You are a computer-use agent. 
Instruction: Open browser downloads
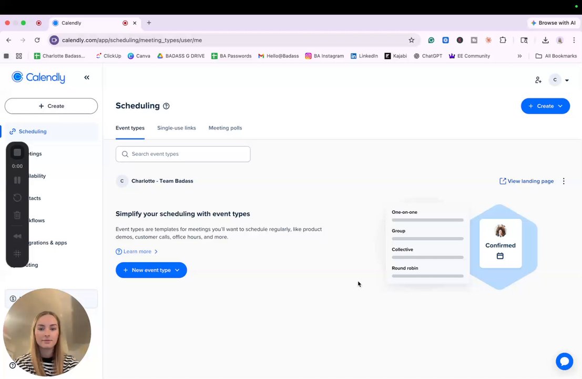pos(545,40)
